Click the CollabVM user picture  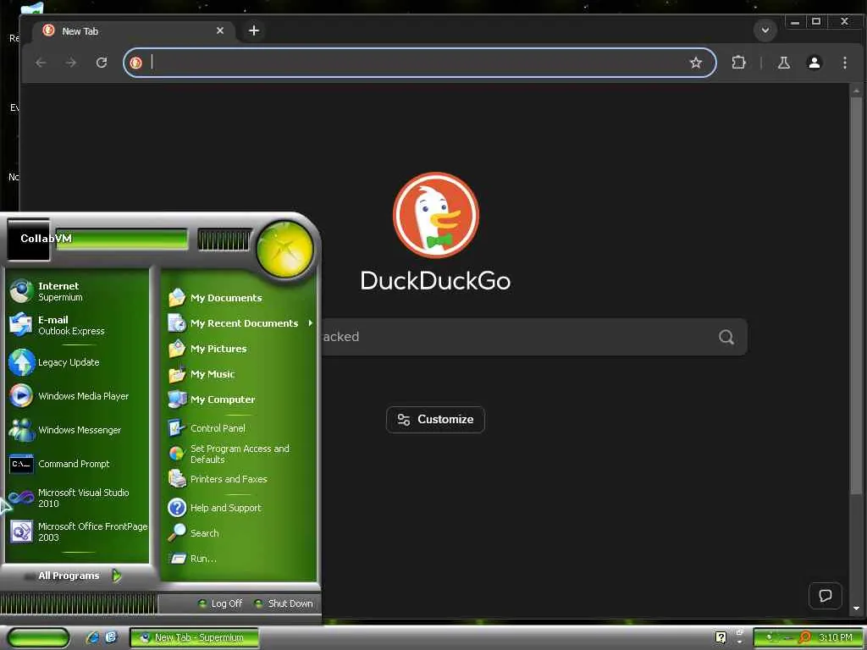28,240
